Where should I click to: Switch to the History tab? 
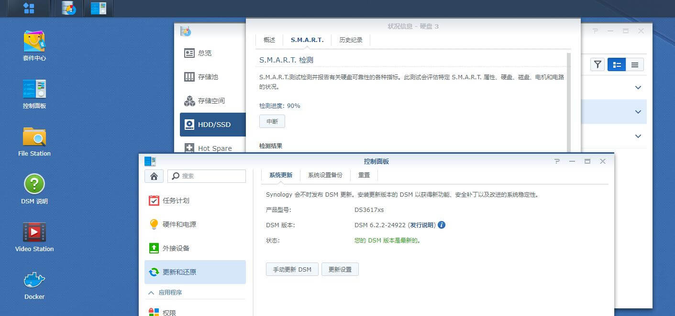click(x=351, y=40)
